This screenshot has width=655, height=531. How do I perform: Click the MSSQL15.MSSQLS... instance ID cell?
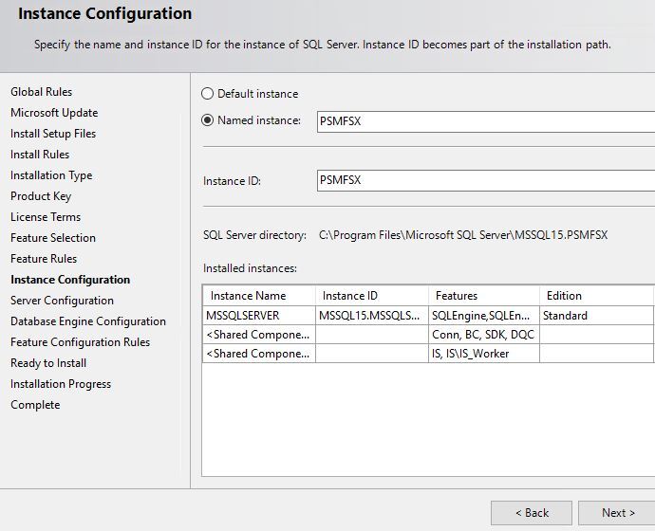point(372,316)
